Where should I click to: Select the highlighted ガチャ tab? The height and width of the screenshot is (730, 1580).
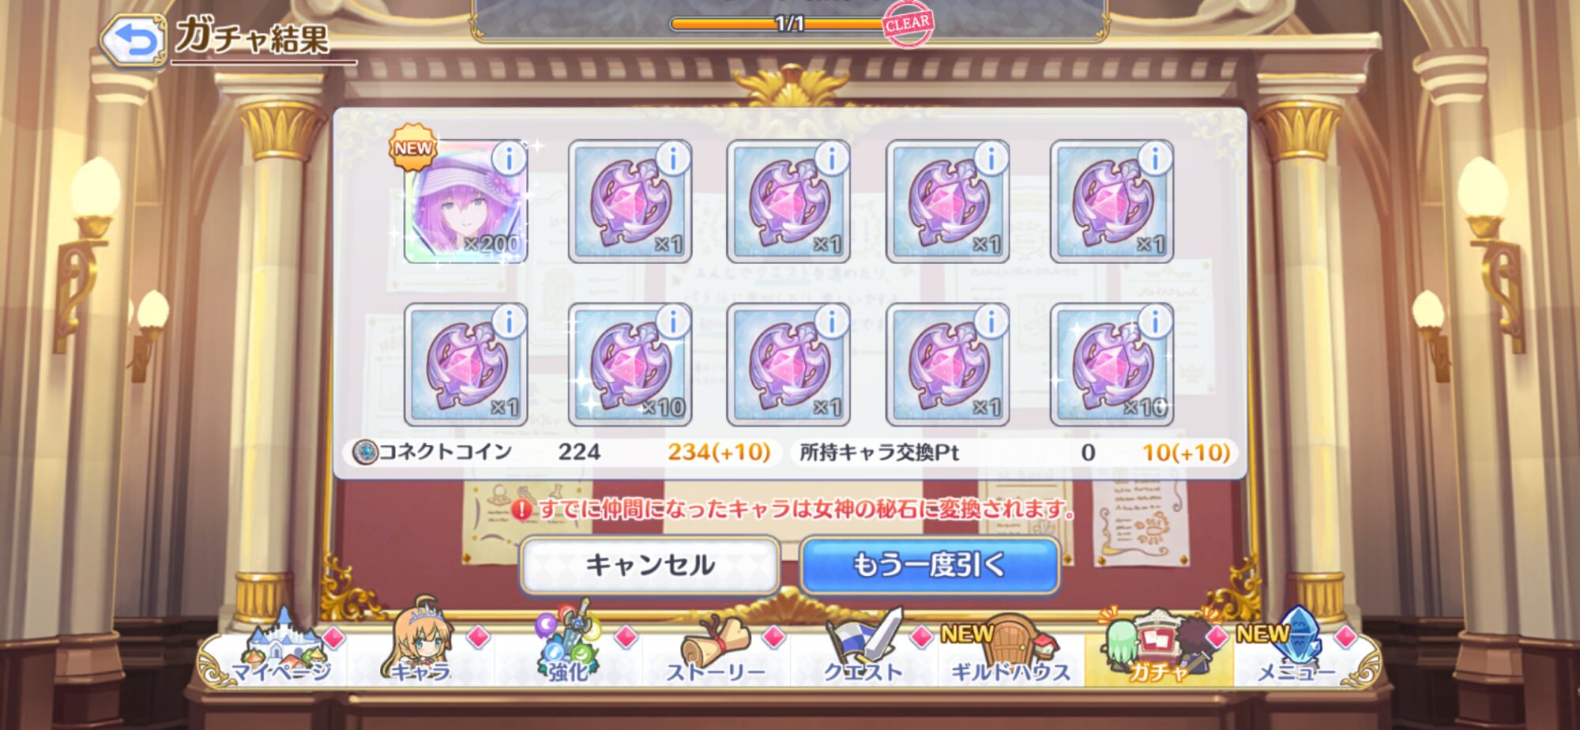pos(1158,648)
